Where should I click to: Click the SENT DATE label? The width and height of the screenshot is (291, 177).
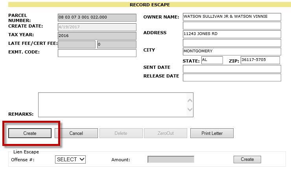click(x=157, y=67)
